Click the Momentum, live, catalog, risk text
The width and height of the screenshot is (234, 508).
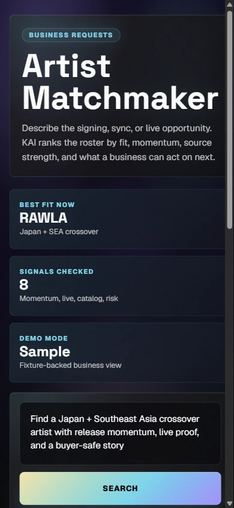(x=69, y=299)
